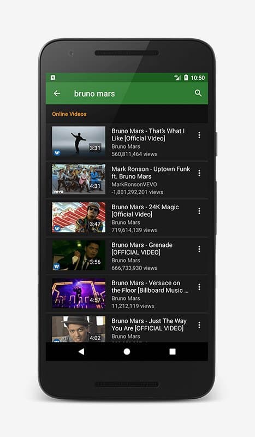Image resolution: width=255 pixels, height=437 pixels.
Task: Tap 'MarkRonsonVEVO' channel name
Action: (x=134, y=185)
